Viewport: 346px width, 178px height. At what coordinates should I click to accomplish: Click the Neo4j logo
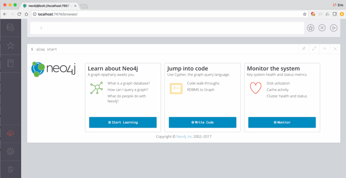point(53,69)
